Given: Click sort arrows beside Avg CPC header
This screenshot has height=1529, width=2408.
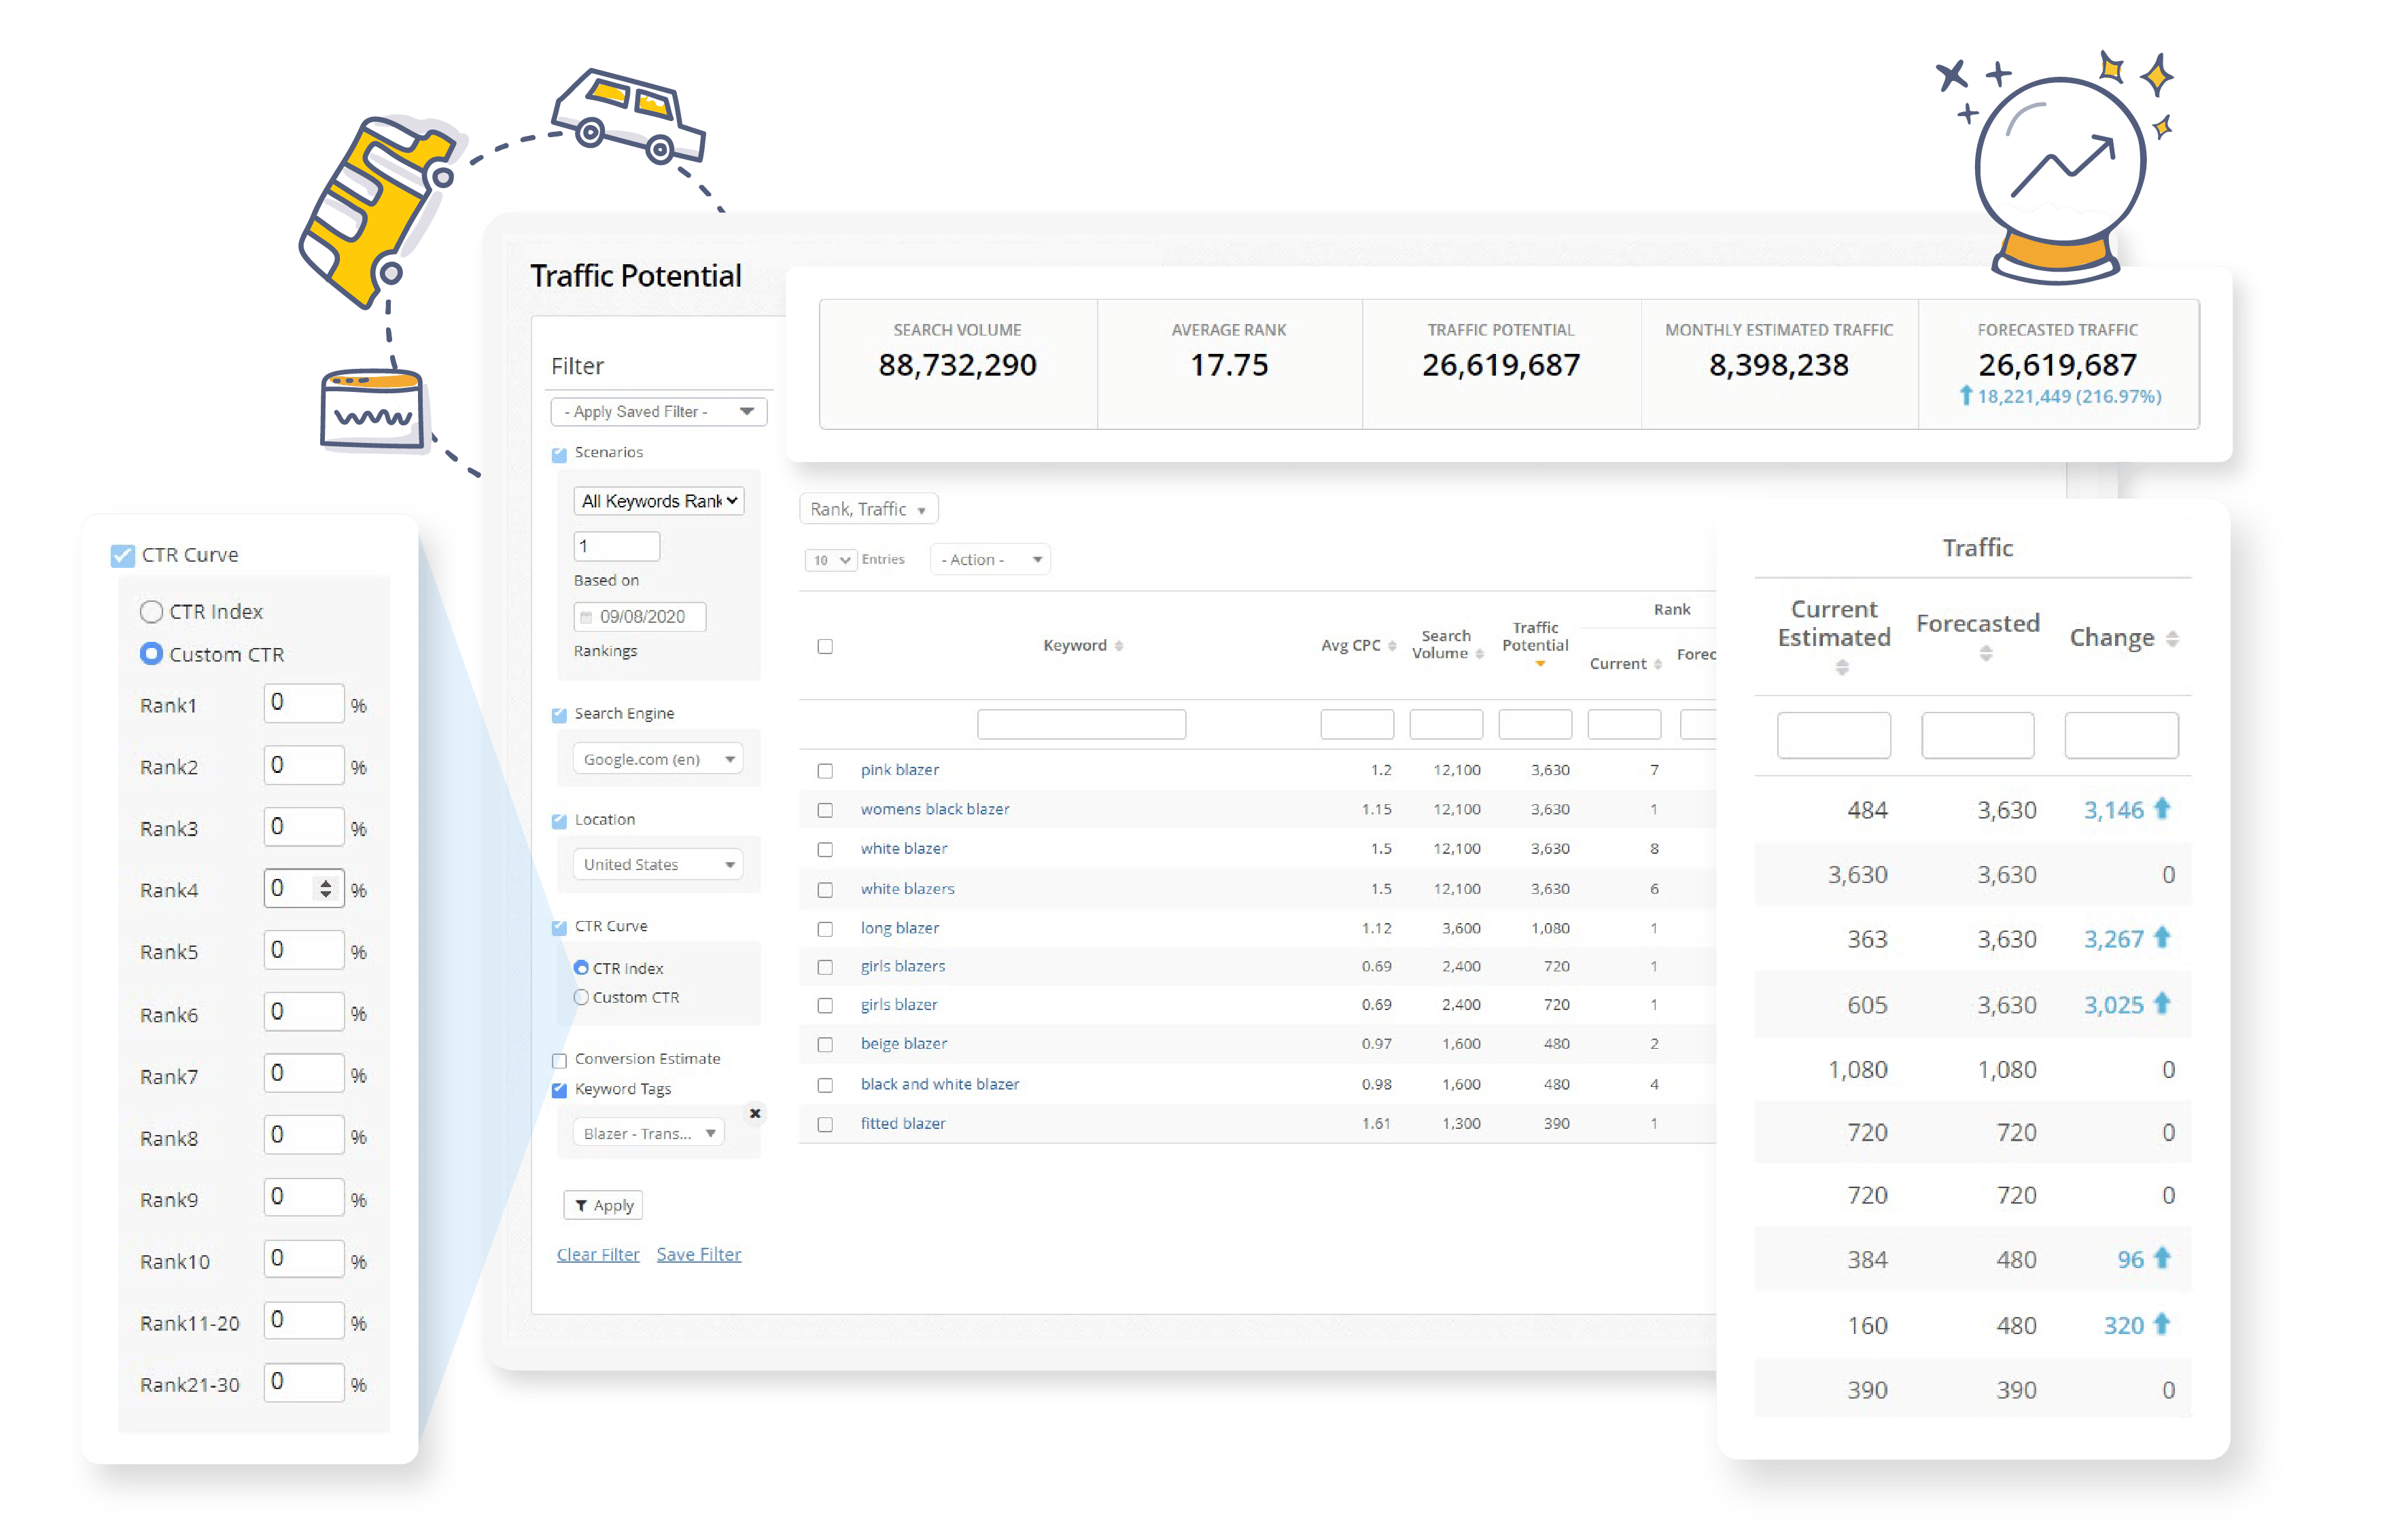Looking at the screenshot, I should point(1391,645).
